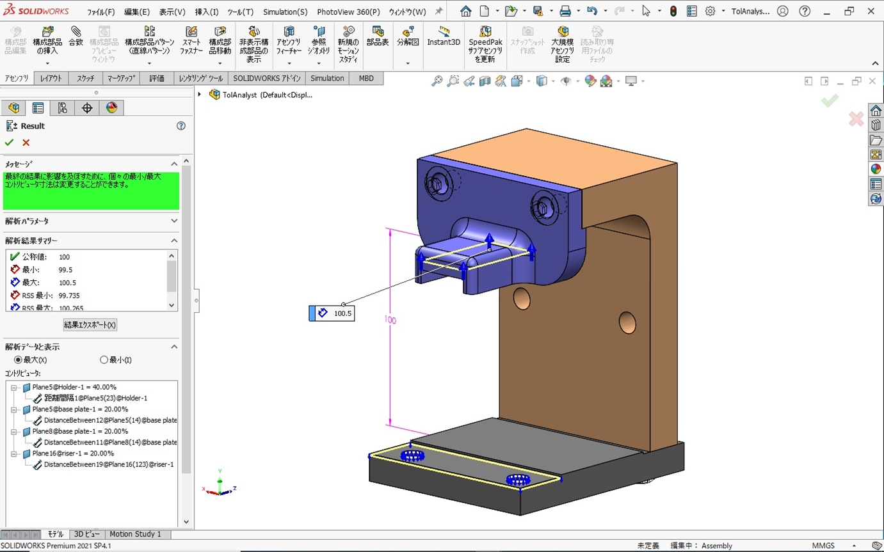Click 構成部品パターン (直線パターン) icon
This screenshot has height=552, width=884.
(149, 32)
